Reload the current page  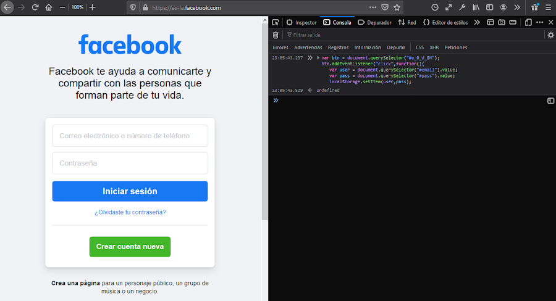click(35, 7)
